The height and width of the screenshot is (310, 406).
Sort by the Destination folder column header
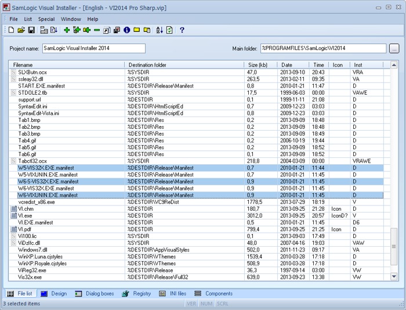[x=184, y=65]
